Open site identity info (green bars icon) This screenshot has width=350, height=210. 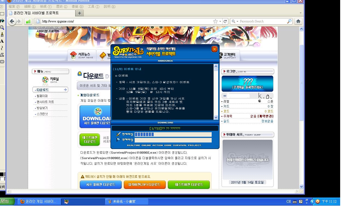[28, 21]
